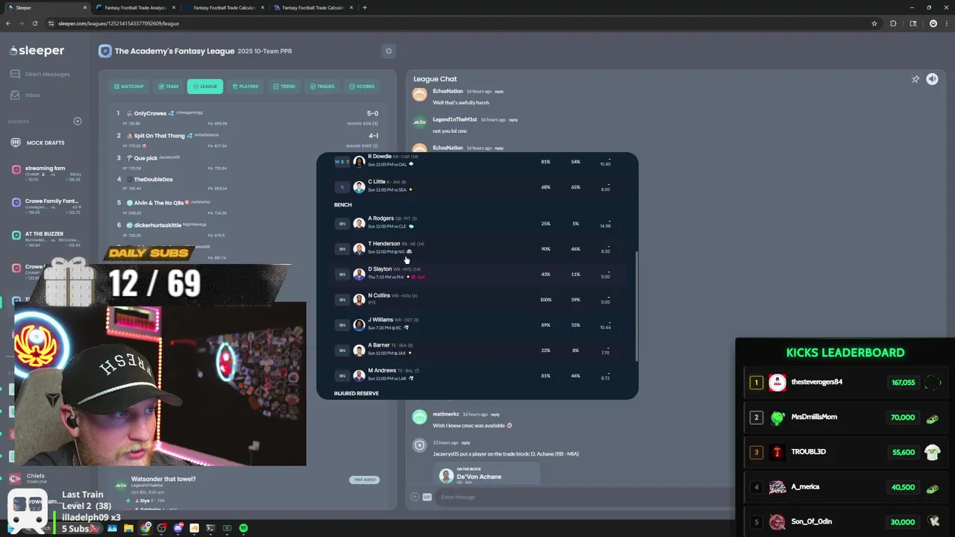Open the browser extensions icon
The image size is (955, 537).
pyautogui.click(x=893, y=23)
